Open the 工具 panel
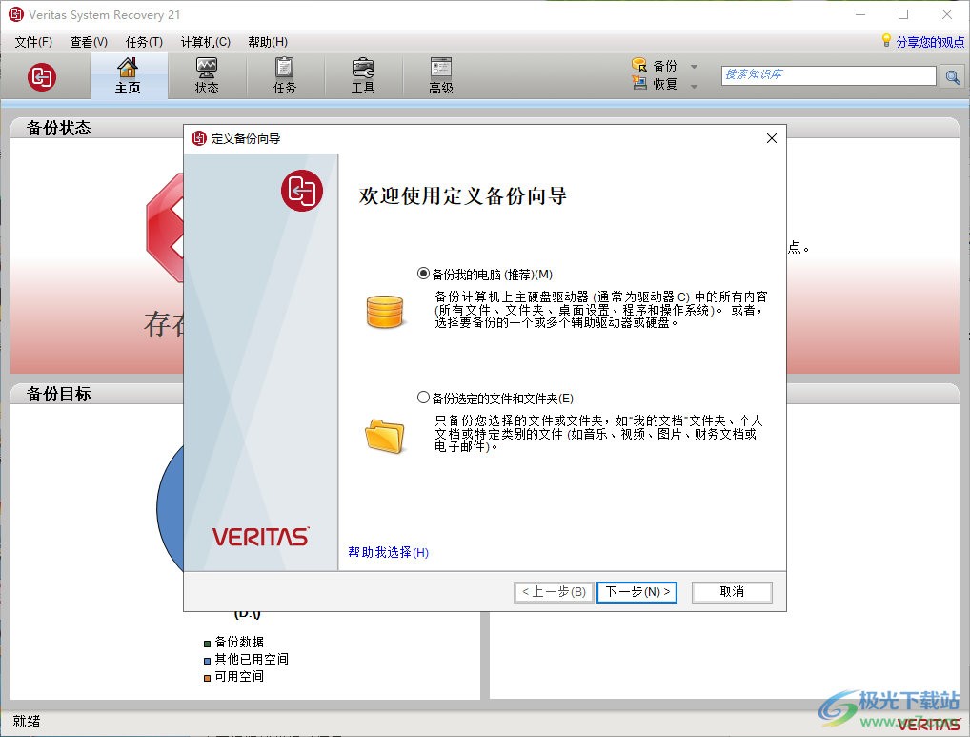Viewport: 970px width, 737px height. pyautogui.click(x=362, y=74)
